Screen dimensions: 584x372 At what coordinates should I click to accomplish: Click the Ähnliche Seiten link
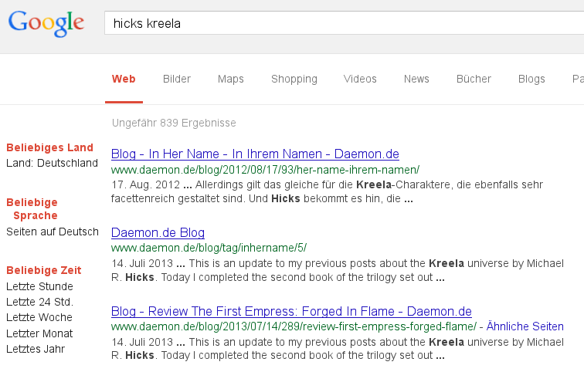point(525,326)
